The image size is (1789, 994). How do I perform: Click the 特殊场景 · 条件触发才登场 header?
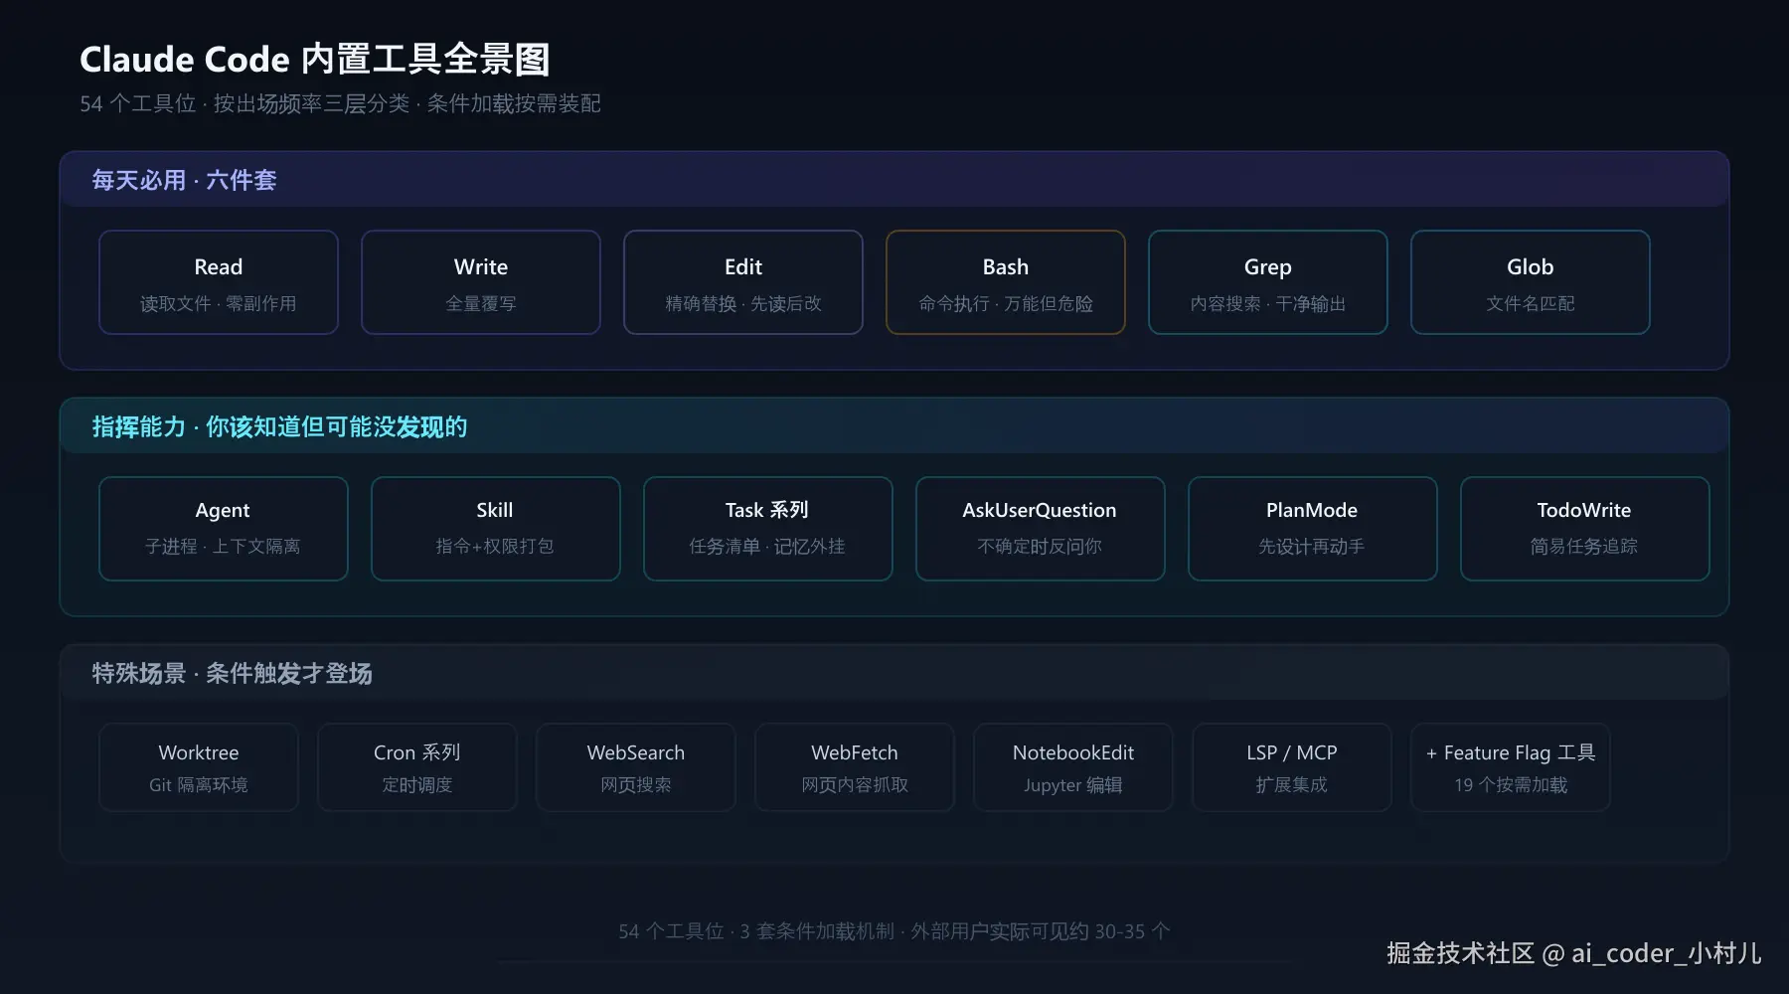[x=232, y=673]
